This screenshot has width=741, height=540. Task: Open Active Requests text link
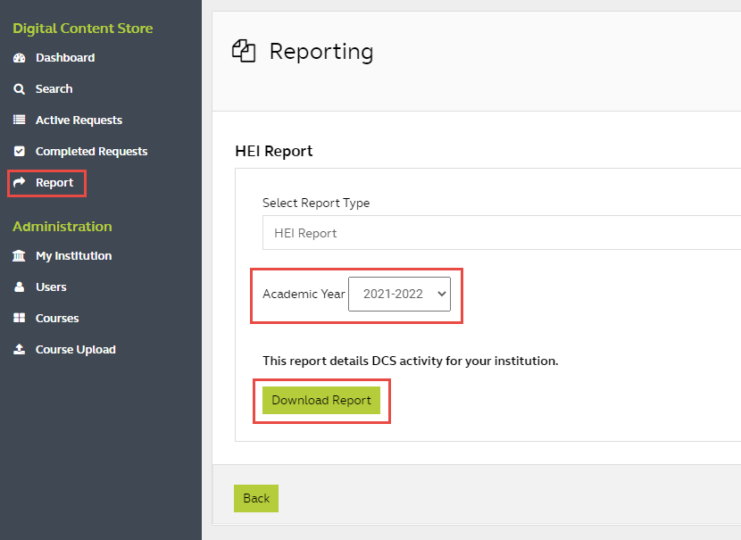[79, 120]
